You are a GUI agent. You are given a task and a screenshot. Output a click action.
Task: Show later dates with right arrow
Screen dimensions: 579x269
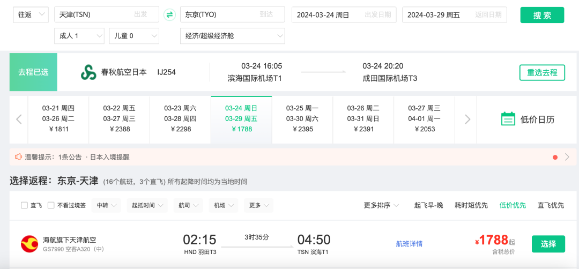coord(467,119)
